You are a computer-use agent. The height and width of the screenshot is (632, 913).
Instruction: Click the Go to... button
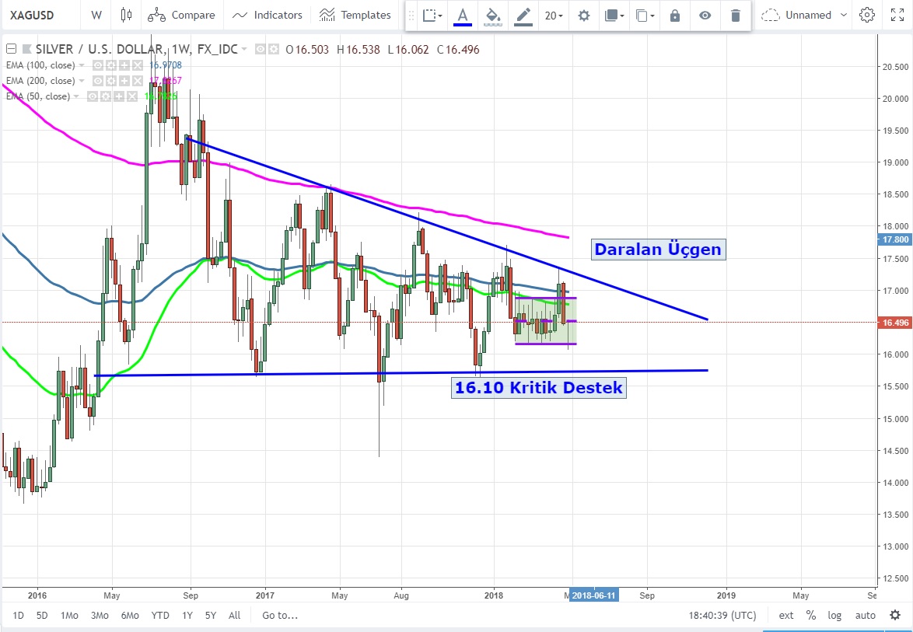tap(280, 615)
